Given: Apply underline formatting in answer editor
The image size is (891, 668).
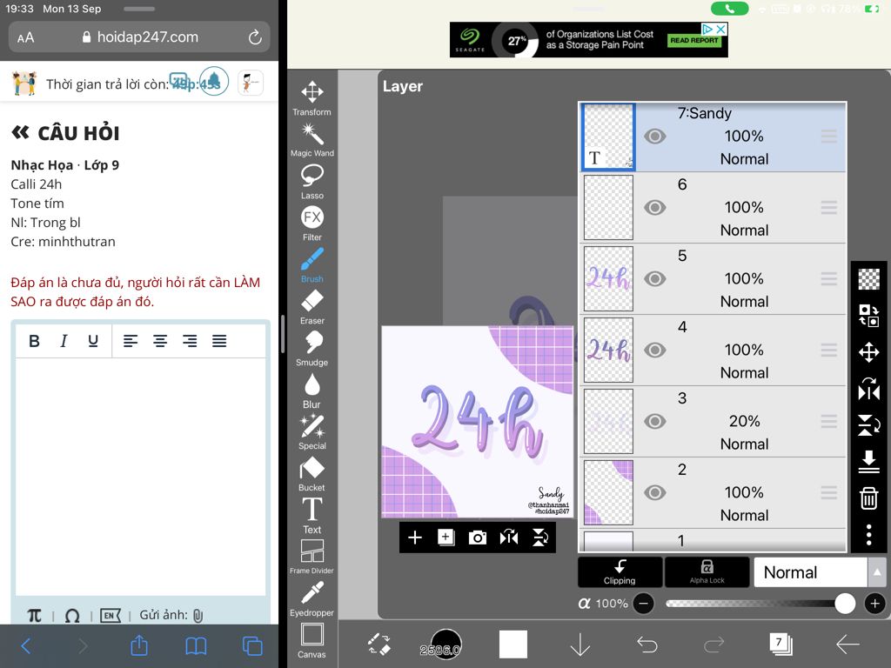Looking at the screenshot, I should [x=93, y=341].
